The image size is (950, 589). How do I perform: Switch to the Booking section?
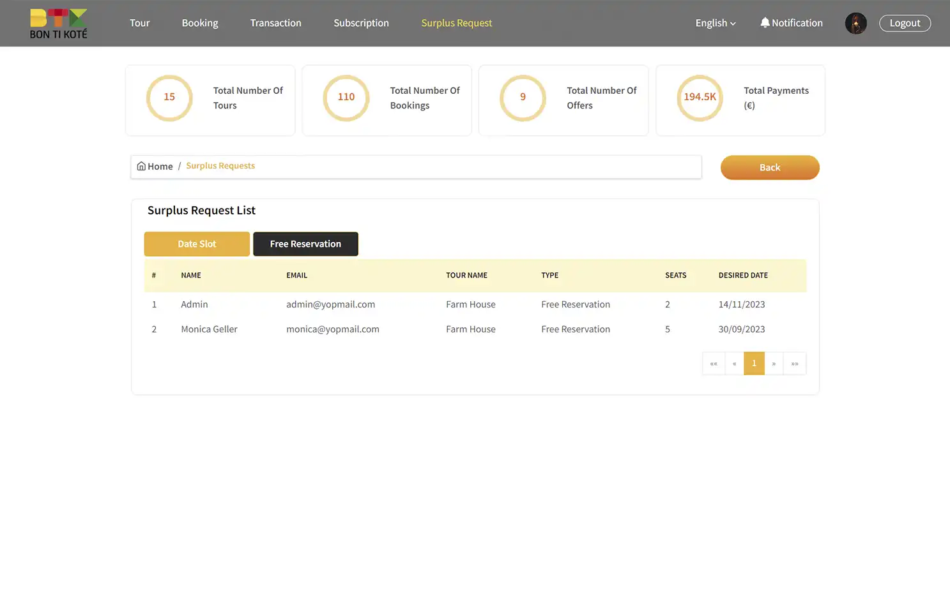click(x=200, y=23)
